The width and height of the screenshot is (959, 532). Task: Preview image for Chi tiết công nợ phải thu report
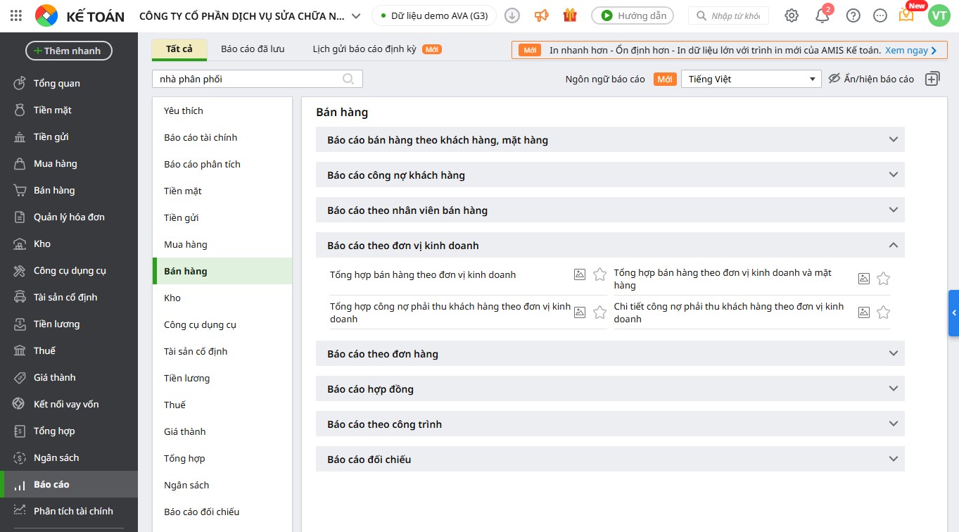(x=864, y=312)
